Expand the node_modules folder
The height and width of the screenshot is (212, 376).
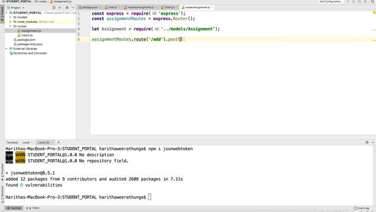11,22
